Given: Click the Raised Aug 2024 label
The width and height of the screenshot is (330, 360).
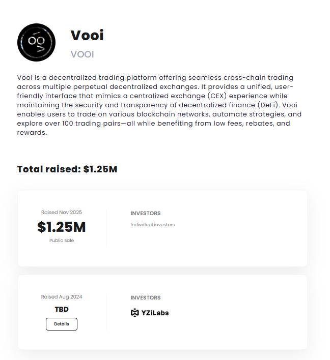Looking at the screenshot, I should pos(62,297).
